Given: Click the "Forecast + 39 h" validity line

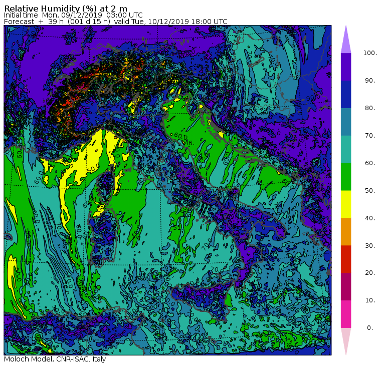Looking at the screenshot, I should click(116, 22).
